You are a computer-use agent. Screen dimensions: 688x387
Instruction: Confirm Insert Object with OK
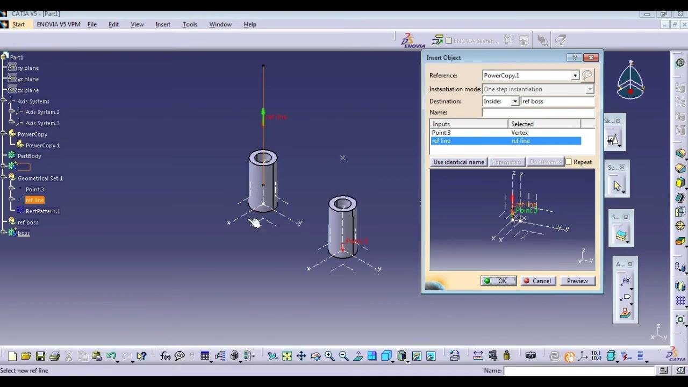tap(498, 281)
